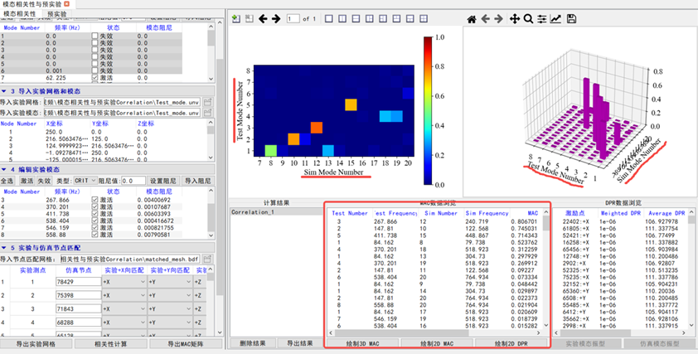698x354 pixels.
Task: Toggle the 失效 checkbox for mode 6 (0.001 Hz)
Action: click(x=95, y=70)
